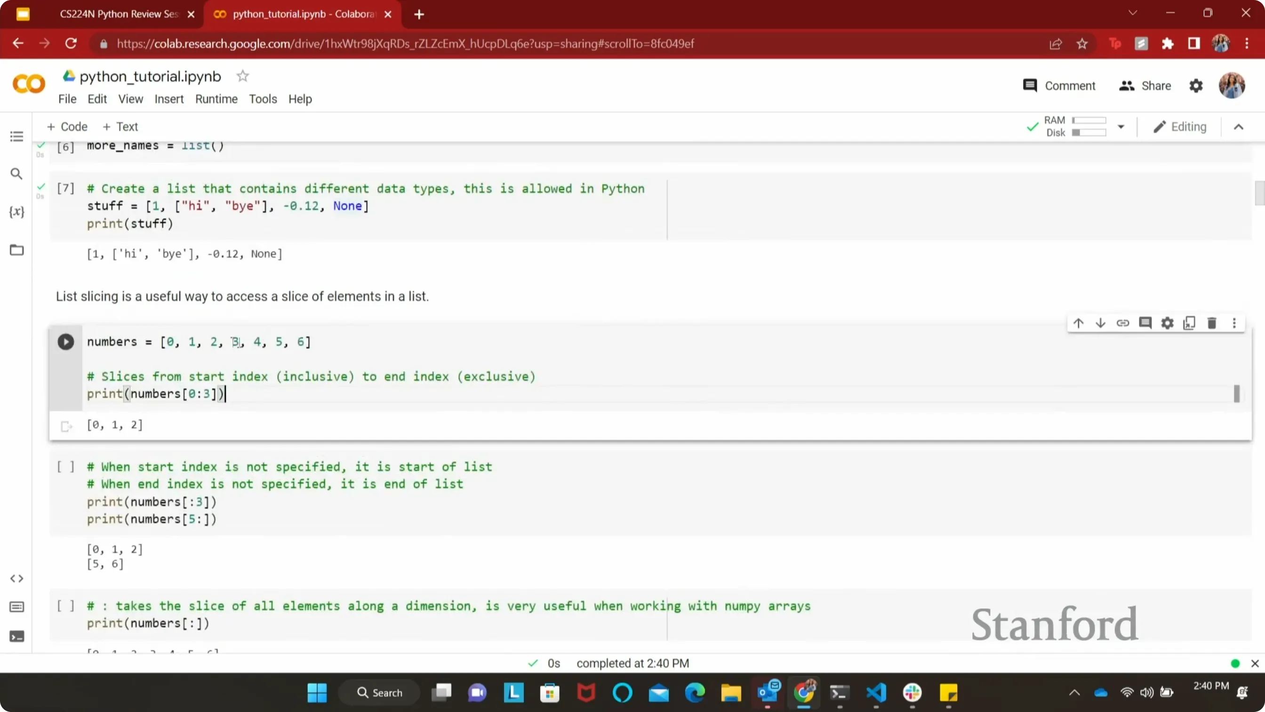Click the page vertical scrollbar thumb
This screenshot has width=1265, height=712.
[x=1260, y=193]
